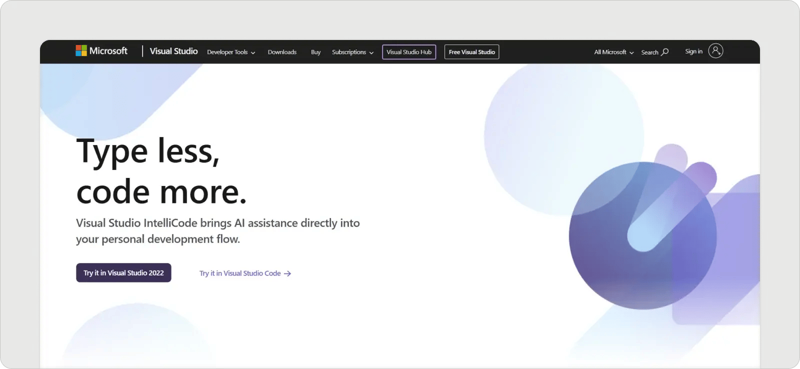Click the user avatar account icon
The width and height of the screenshot is (800, 369).
coord(715,51)
